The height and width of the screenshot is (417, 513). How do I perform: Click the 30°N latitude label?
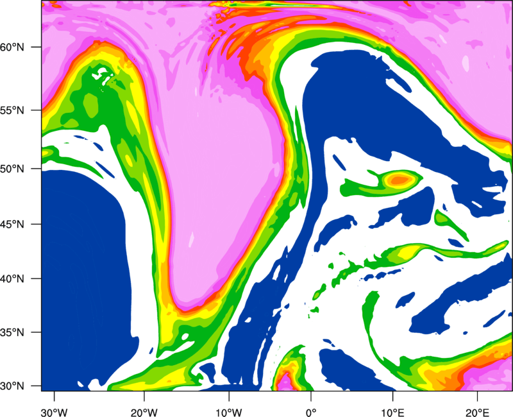pyautogui.click(x=12, y=386)
